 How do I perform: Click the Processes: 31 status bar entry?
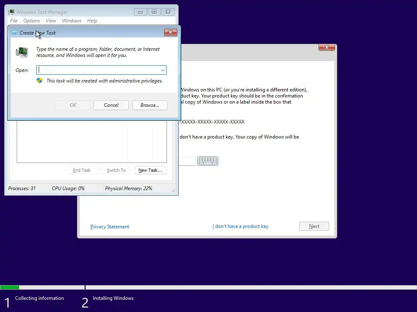(22, 188)
